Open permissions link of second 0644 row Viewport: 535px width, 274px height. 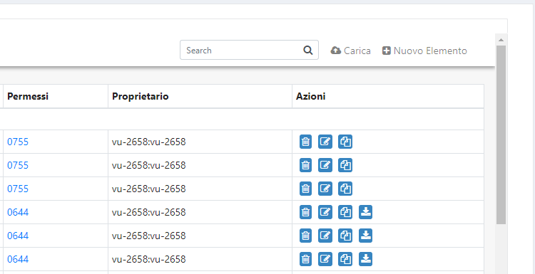pos(18,236)
